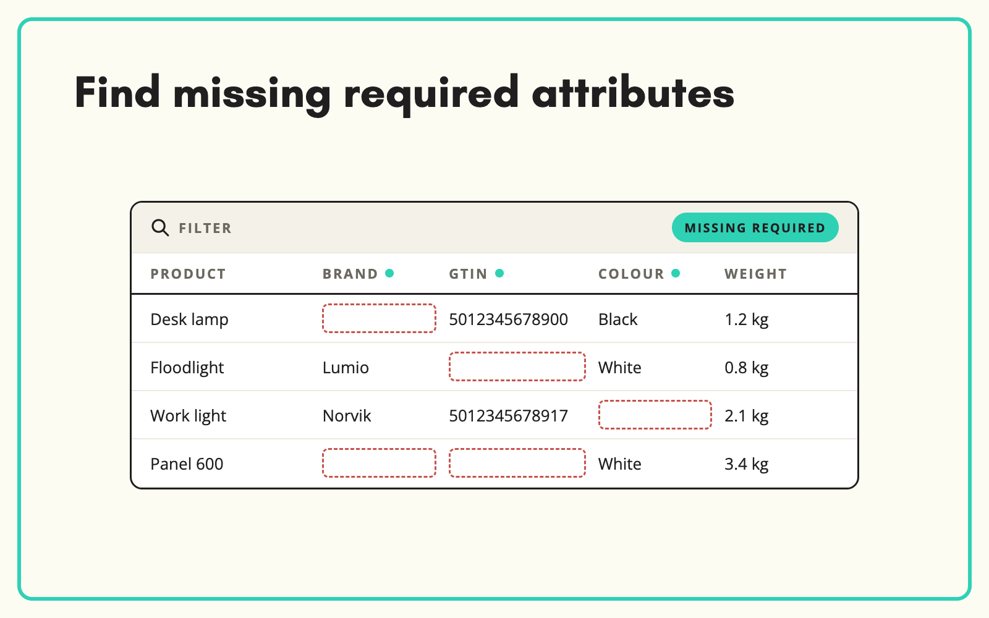Click the required dot beside Colour
This screenshot has width=989, height=618.
pos(676,273)
